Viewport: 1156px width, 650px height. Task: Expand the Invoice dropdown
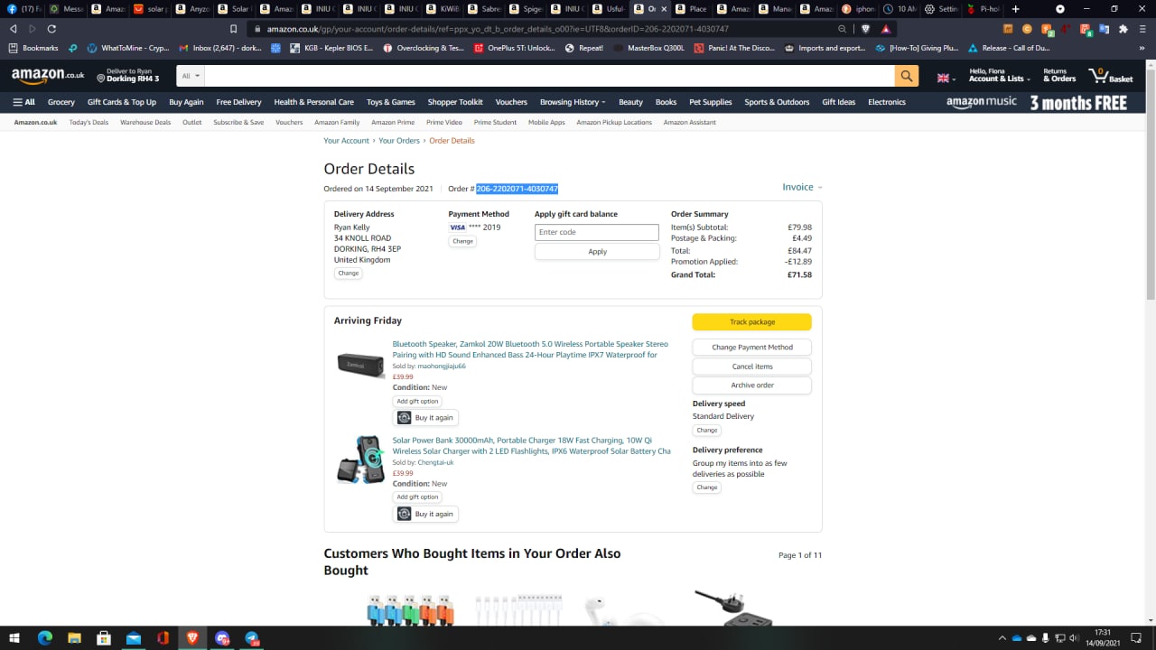click(x=802, y=188)
